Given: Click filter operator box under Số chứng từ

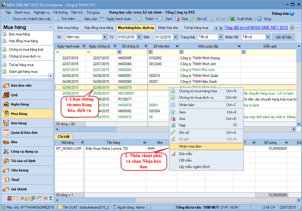Looking at the screenshot, I should click(x=120, y=52).
